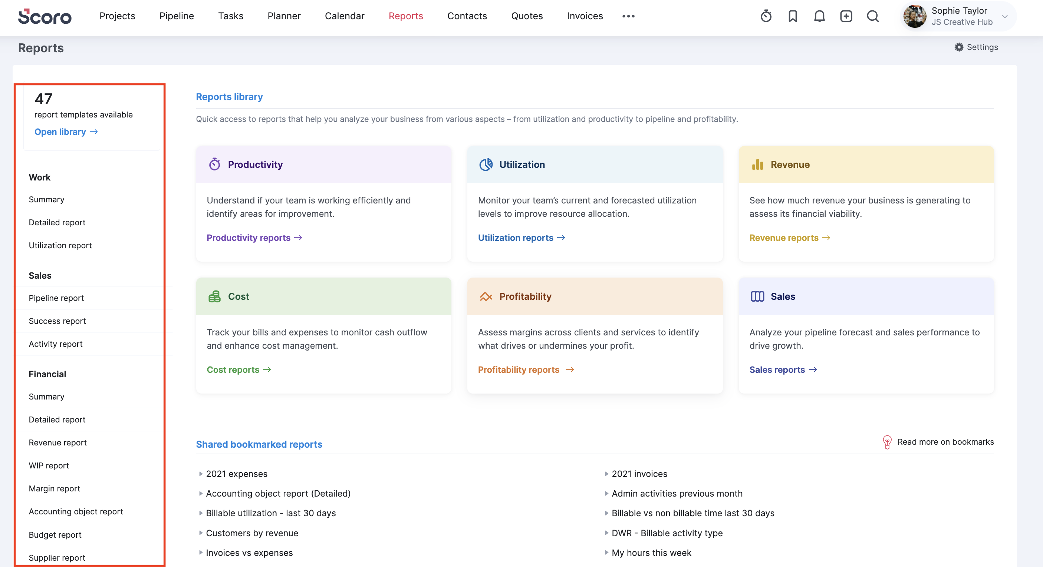The height and width of the screenshot is (567, 1043).
Task: Open the notifications bell
Action: (819, 16)
